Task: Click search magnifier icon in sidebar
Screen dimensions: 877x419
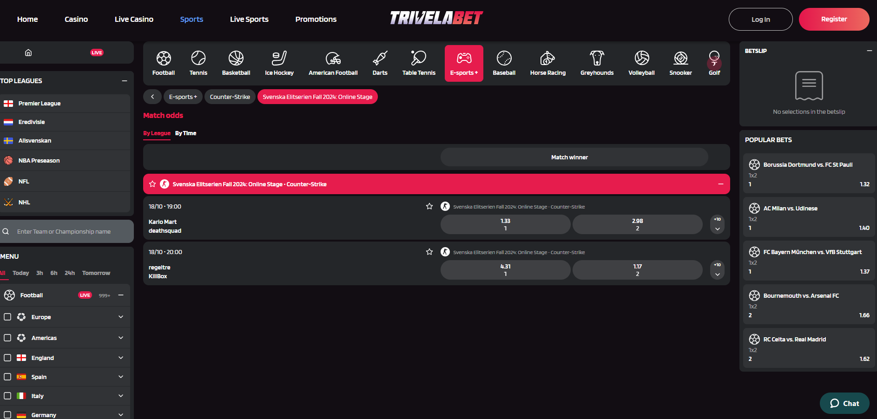Action: [x=6, y=231]
